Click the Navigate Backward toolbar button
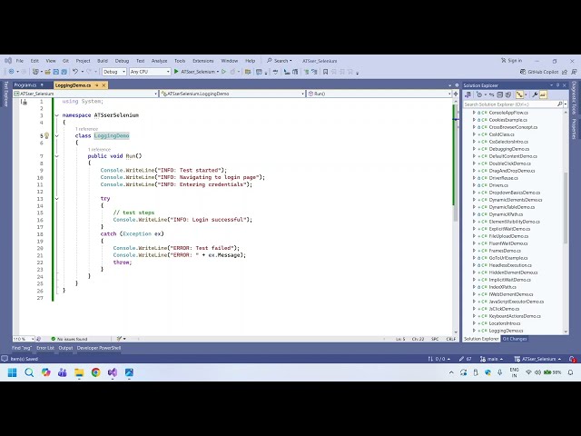The width and height of the screenshot is (581, 436). (12, 72)
